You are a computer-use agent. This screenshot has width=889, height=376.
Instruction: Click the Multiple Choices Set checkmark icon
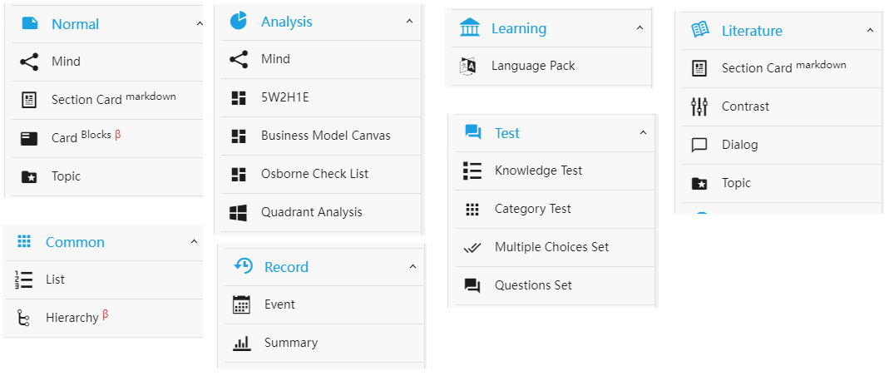pos(472,247)
